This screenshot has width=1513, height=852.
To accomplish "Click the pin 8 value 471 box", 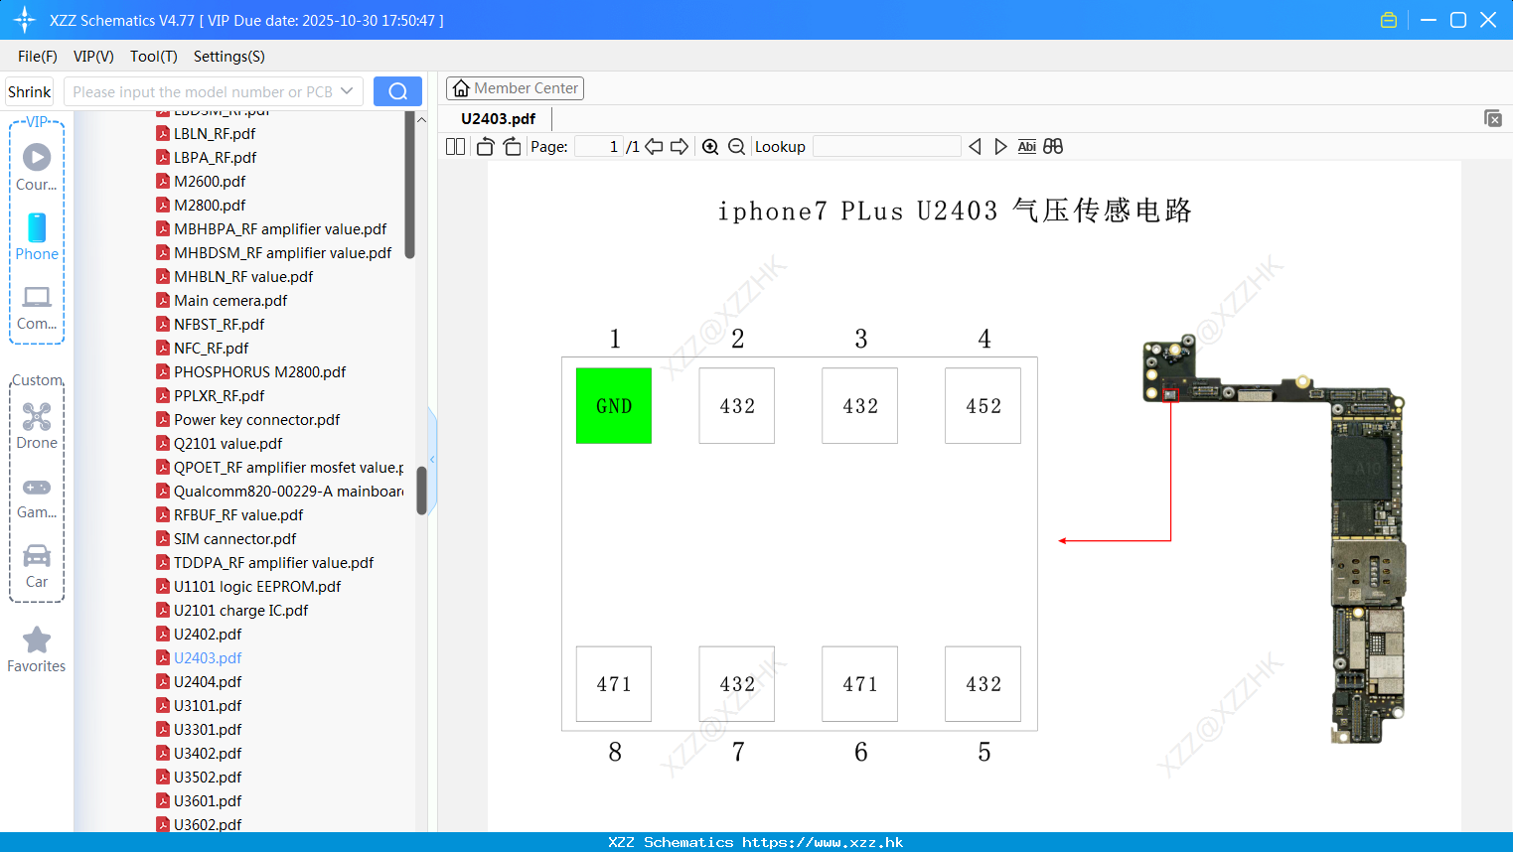I will (614, 684).
